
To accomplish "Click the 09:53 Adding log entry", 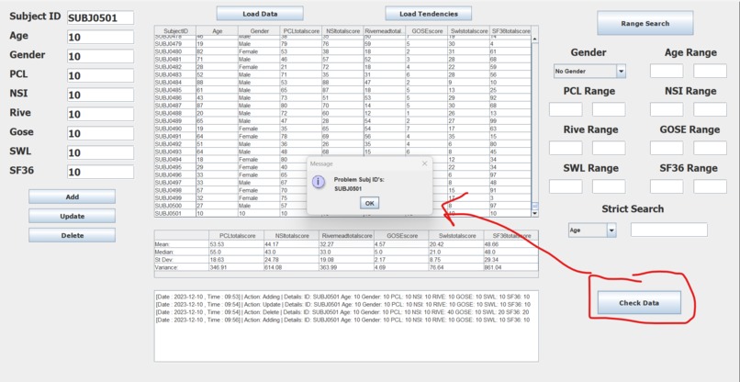I will (342, 297).
